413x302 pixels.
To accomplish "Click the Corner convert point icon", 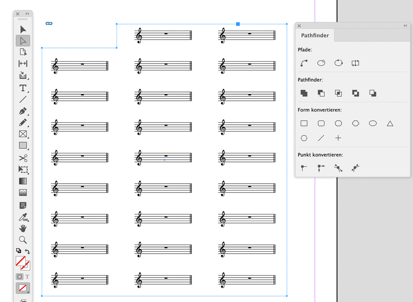I will [321, 168].
